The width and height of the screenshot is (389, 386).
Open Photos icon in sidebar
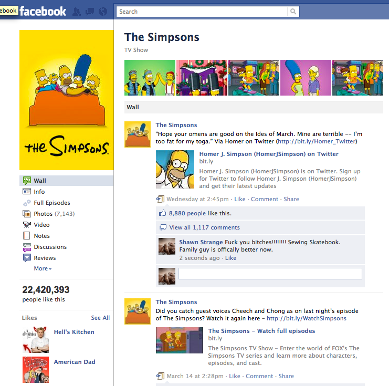click(27, 214)
